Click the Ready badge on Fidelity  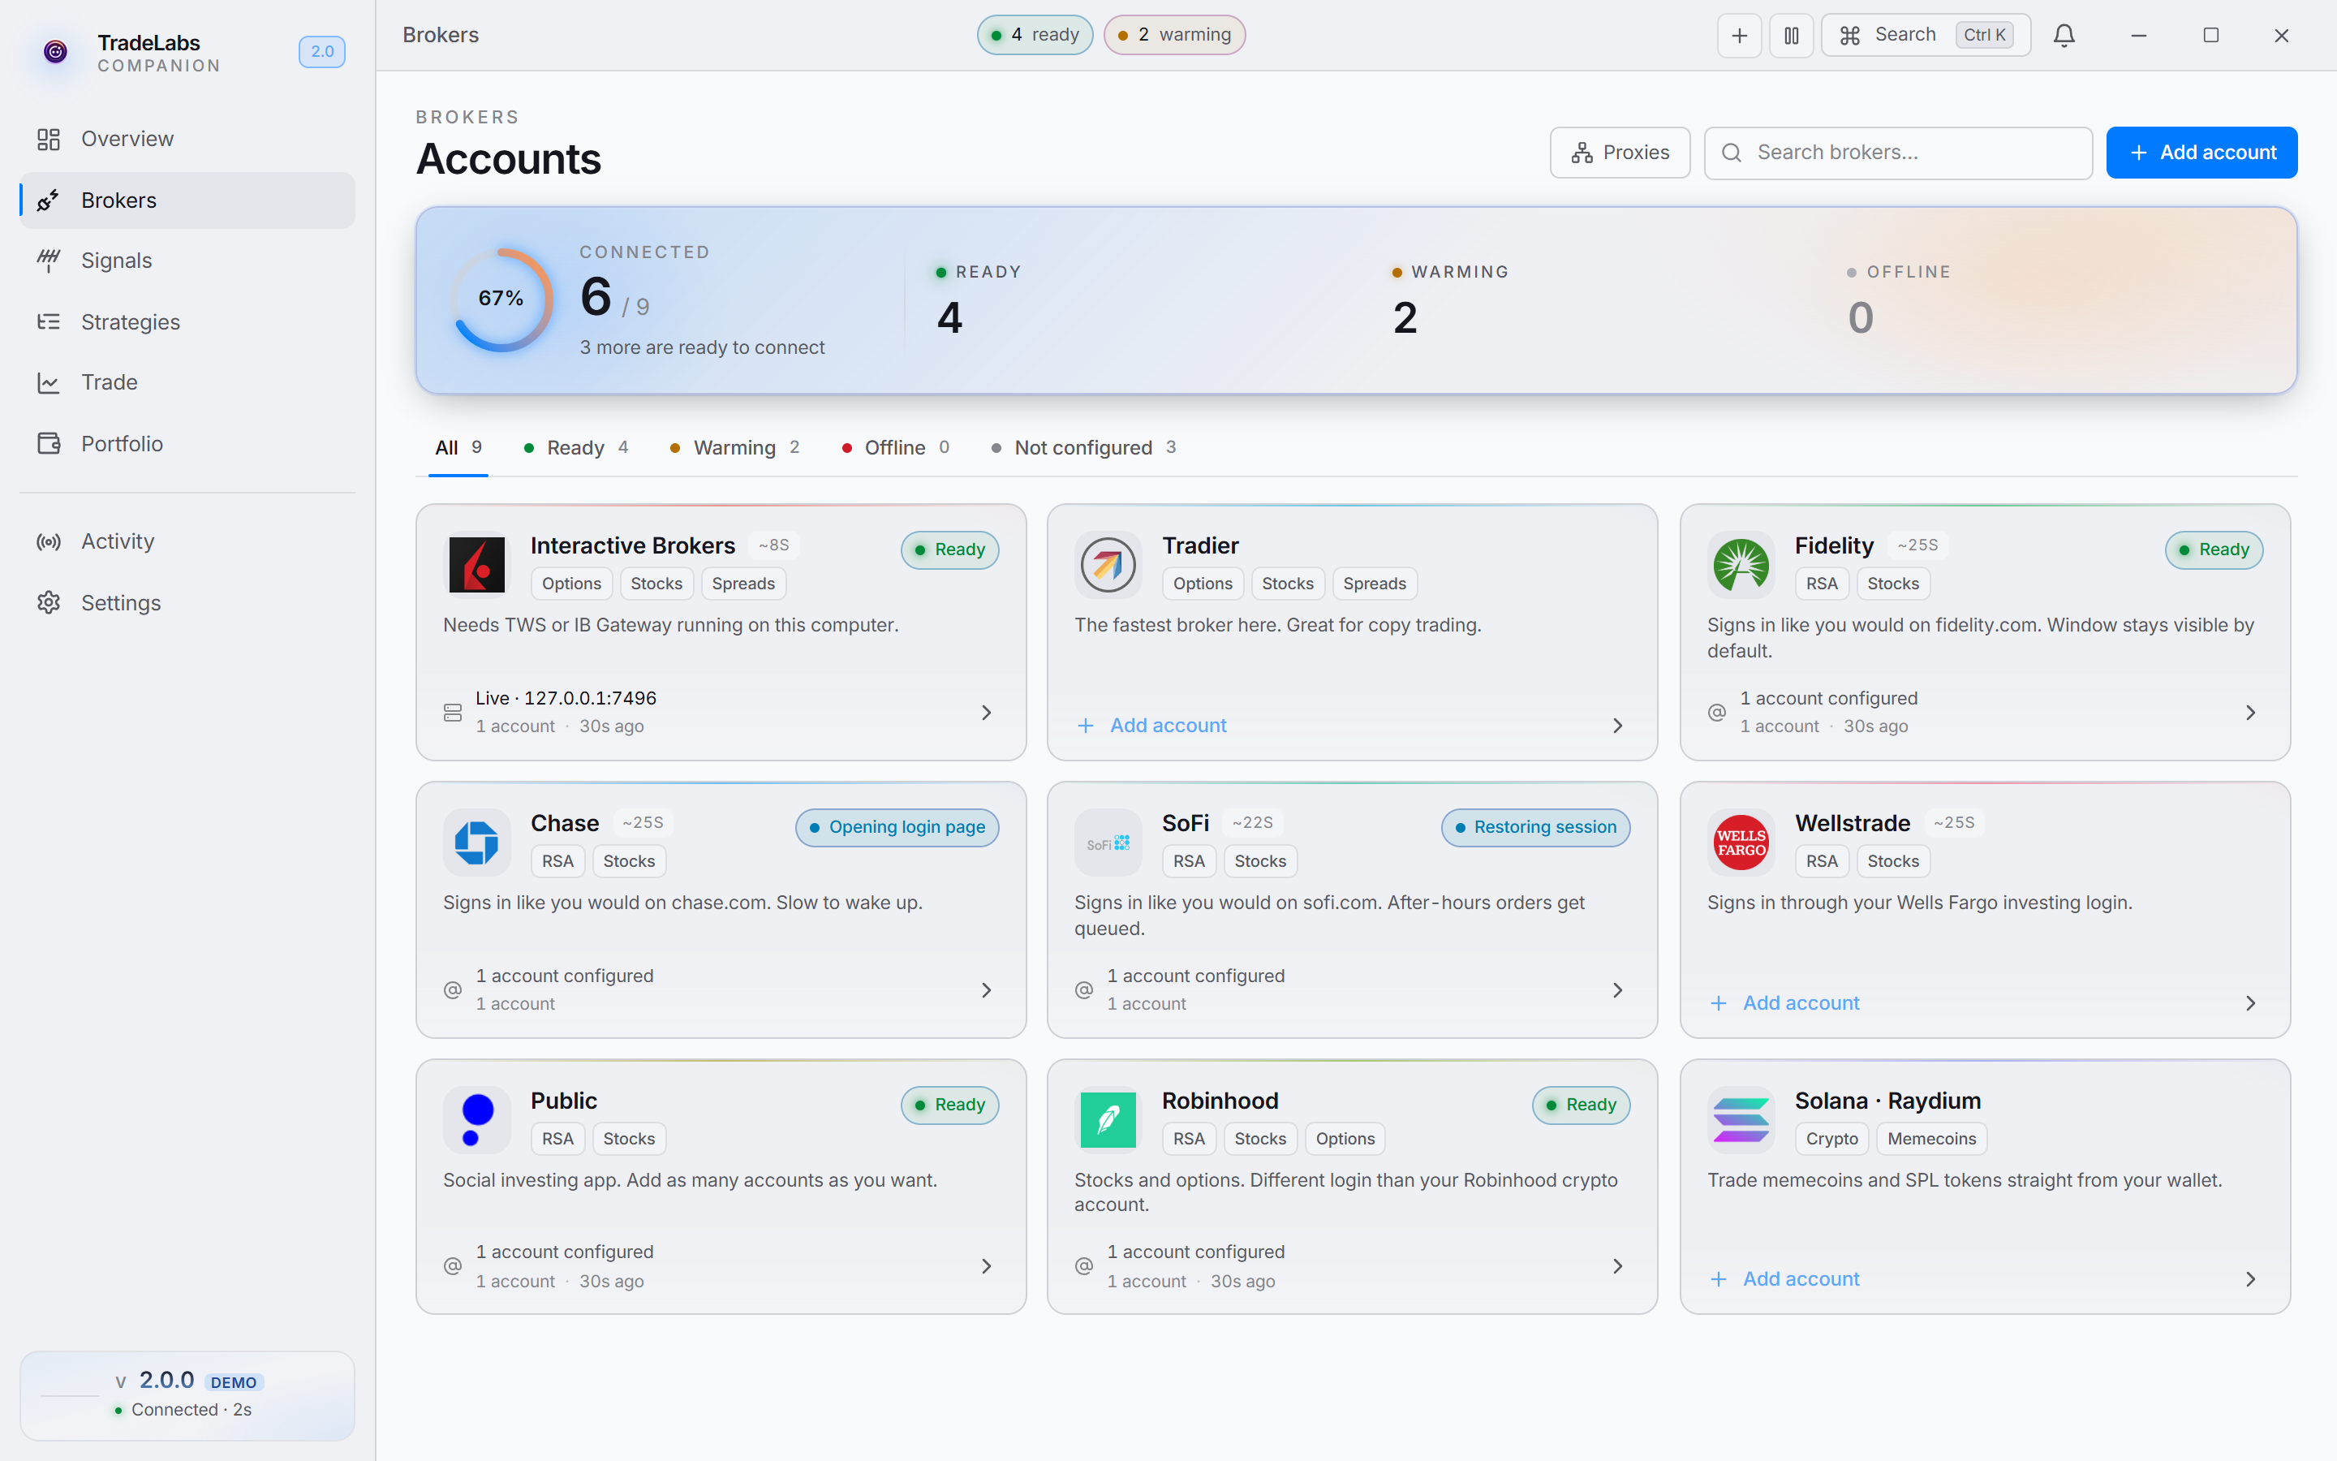2214,549
